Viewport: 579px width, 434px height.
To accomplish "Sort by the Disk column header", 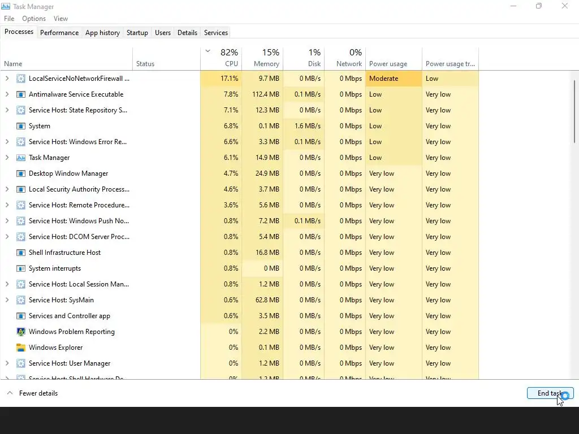I will point(304,59).
